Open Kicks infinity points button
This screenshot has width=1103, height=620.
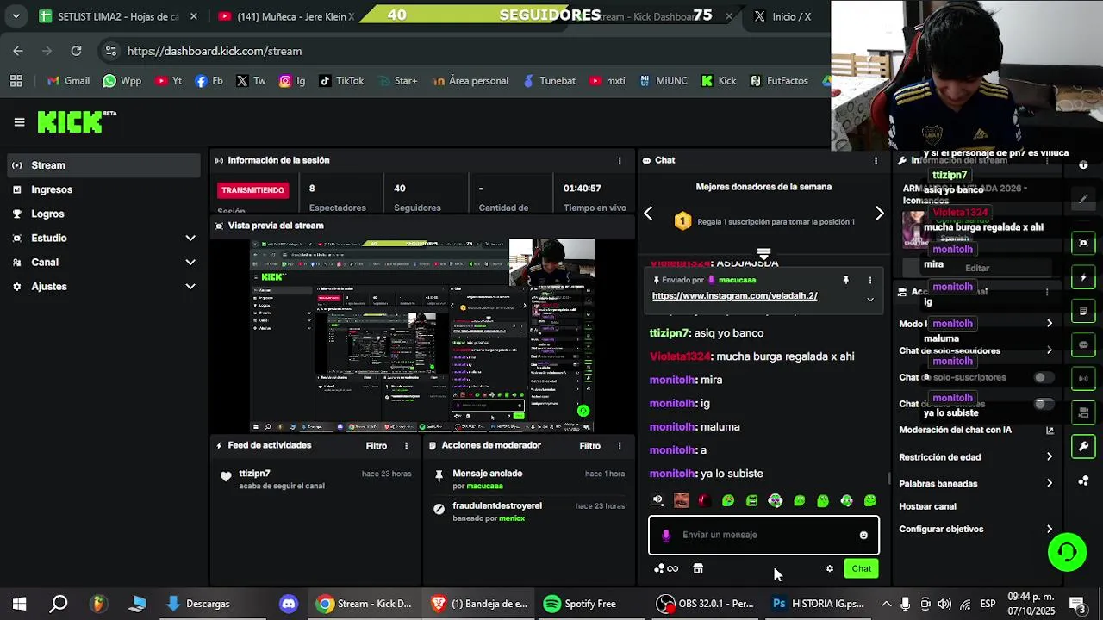pyautogui.click(x=666, y=568)
